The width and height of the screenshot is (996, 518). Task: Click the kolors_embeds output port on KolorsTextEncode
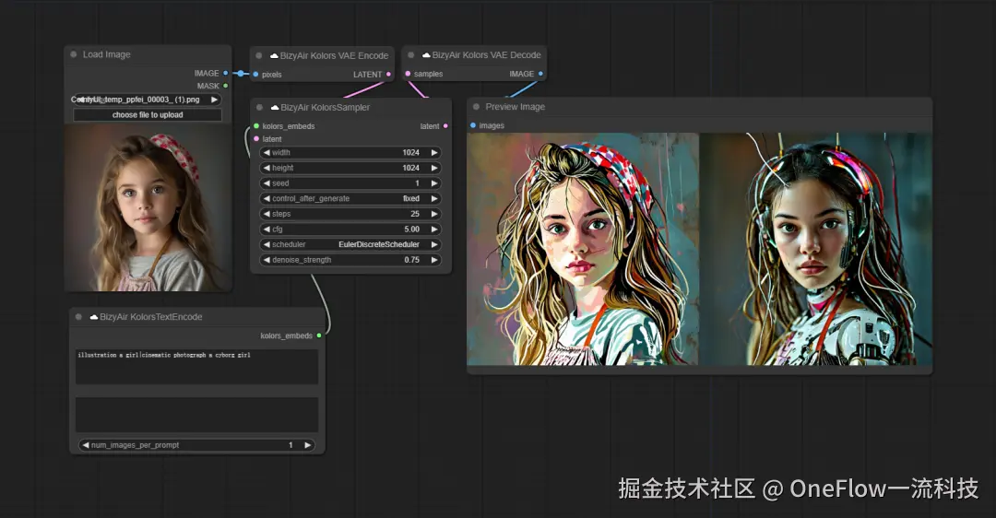[319, 336]
